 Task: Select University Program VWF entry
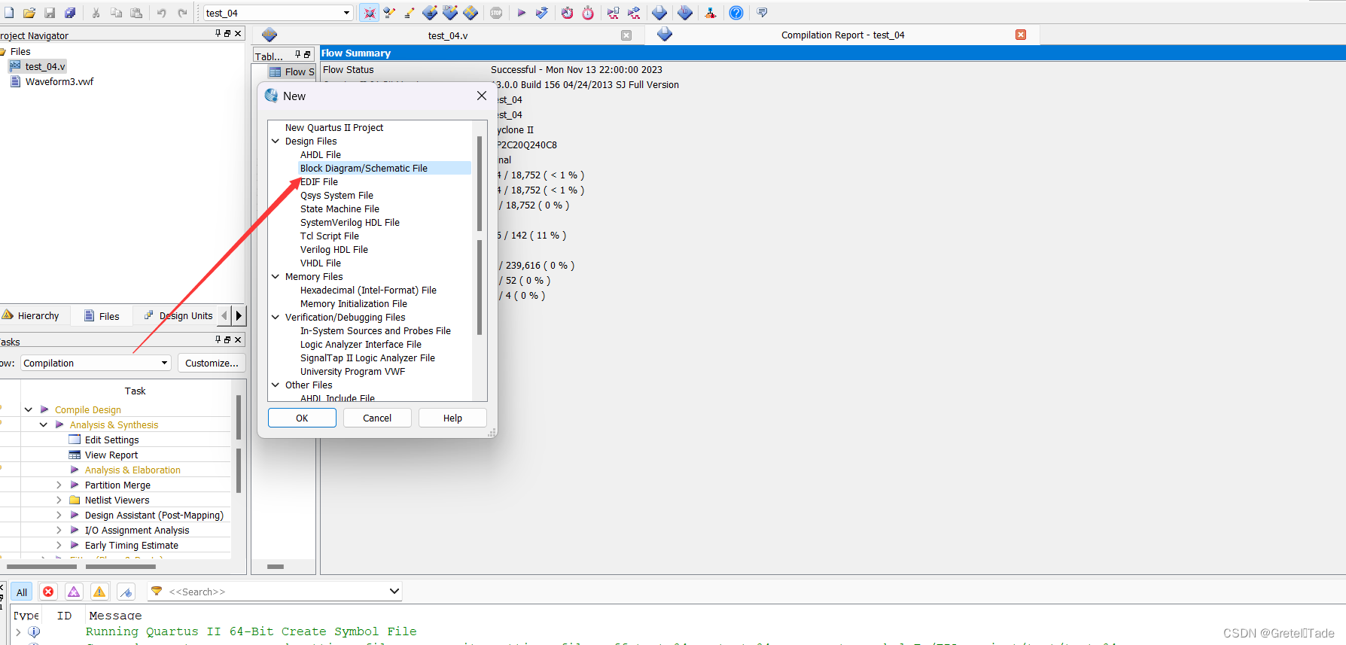click(x=352, y=371)
